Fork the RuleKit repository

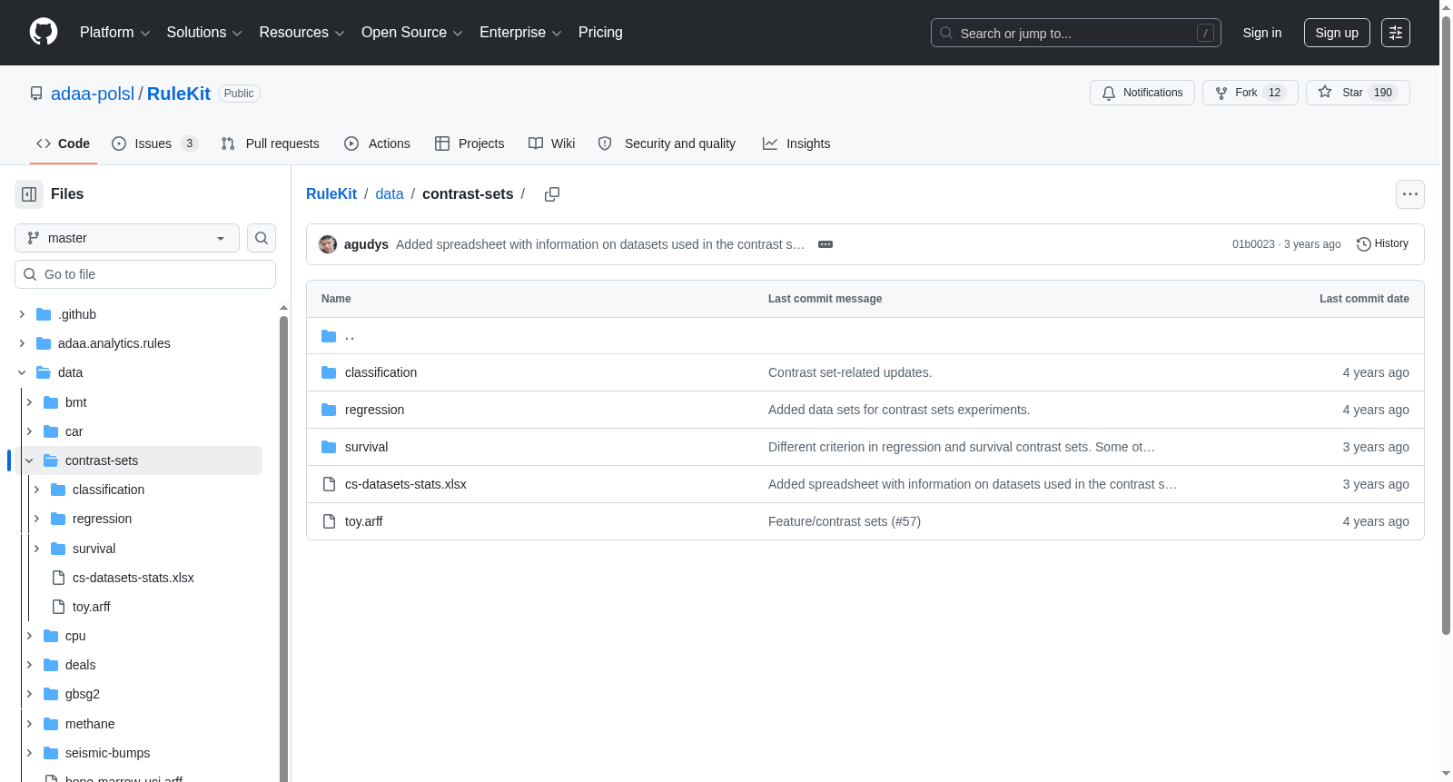coord(1250,93)
